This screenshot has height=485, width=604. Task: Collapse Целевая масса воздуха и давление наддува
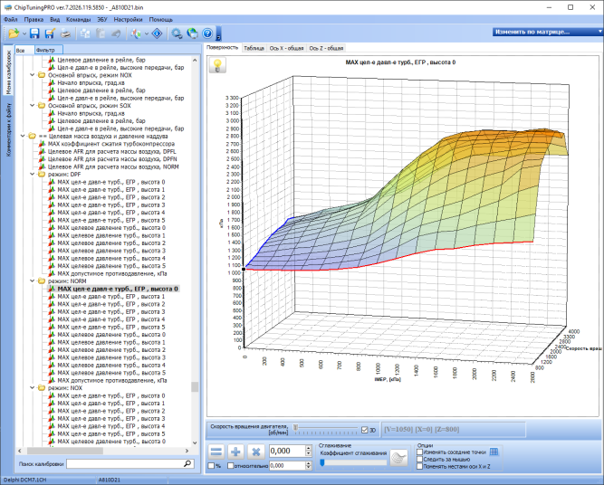[23, 137]
